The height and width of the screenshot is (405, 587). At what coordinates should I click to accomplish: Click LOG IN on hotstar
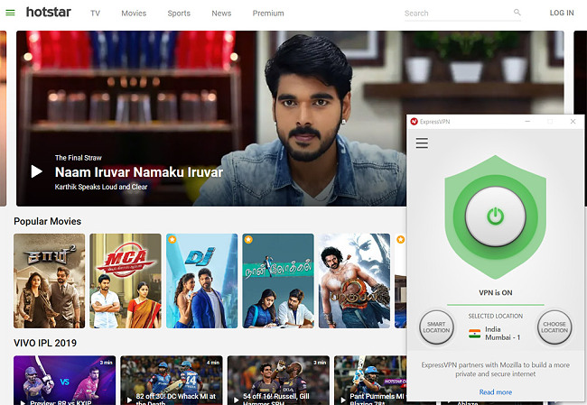pos(562,13)
